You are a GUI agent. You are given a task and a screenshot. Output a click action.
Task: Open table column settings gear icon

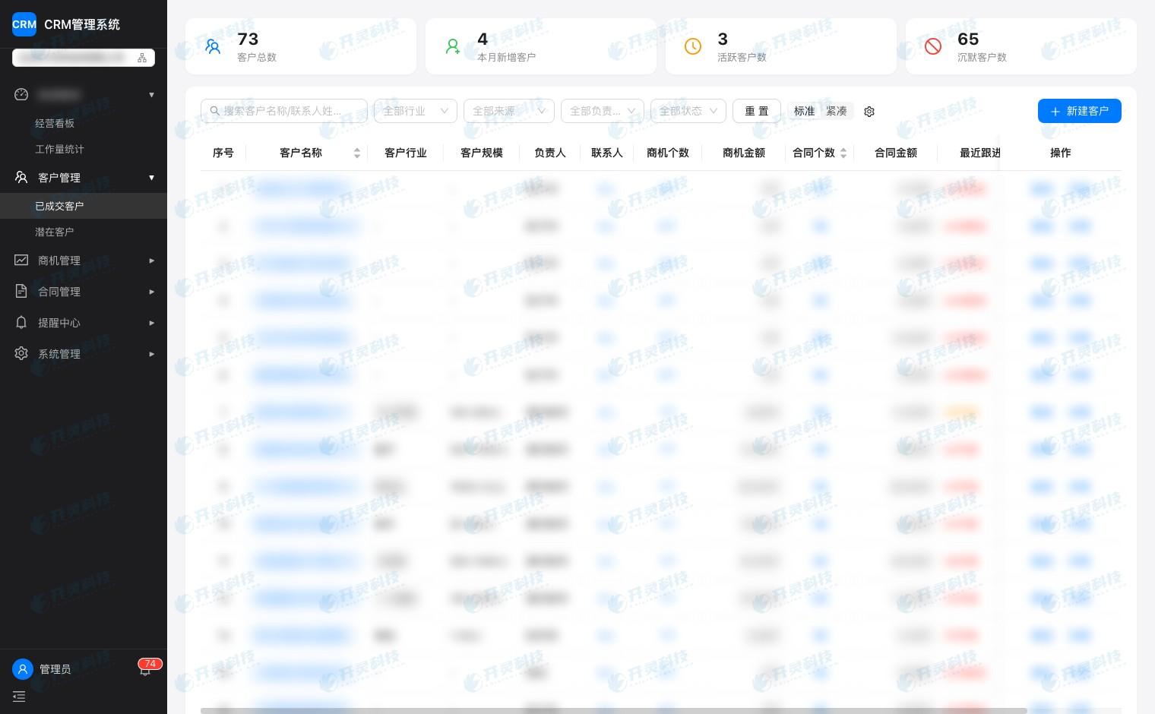pos(869,111)
